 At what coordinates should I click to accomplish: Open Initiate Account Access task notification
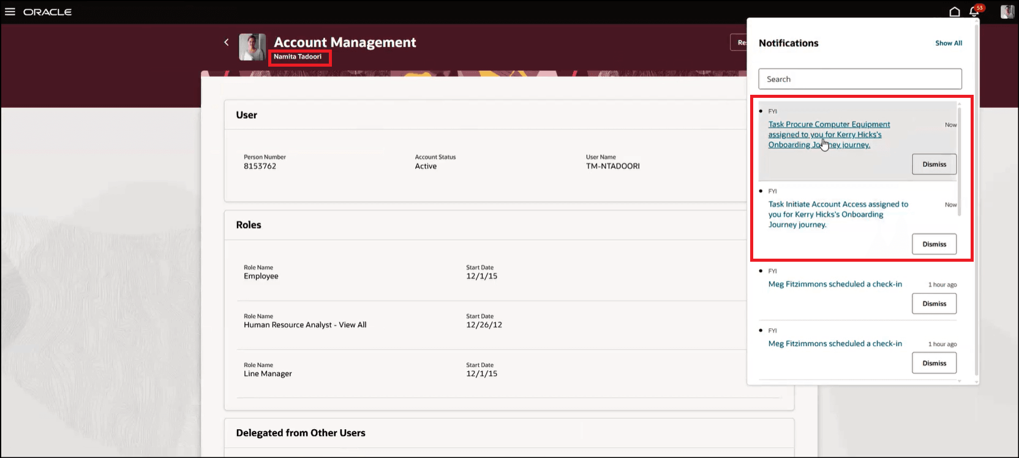[838, 215]
